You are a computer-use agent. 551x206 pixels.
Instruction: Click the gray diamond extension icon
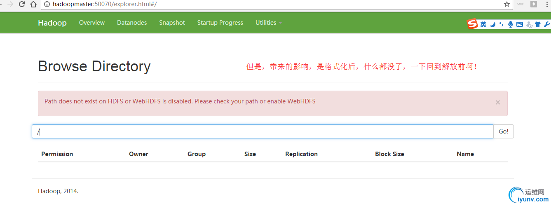click(534, 4)
